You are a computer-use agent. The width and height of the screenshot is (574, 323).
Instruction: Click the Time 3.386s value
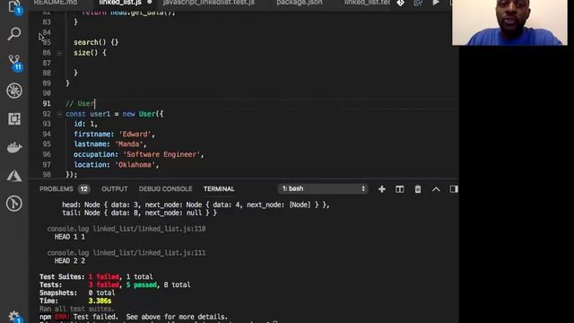coord(100,301)
